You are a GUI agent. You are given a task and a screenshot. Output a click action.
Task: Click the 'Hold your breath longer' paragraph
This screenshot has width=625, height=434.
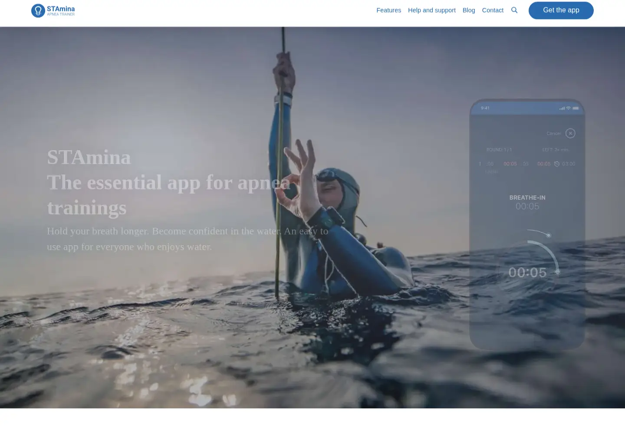pos(187,239)
